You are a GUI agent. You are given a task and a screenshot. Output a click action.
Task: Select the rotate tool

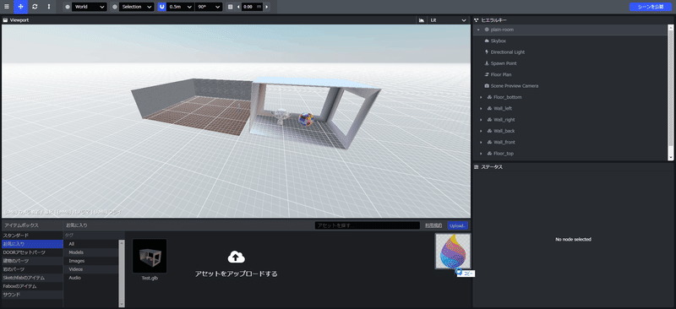(35, 7)
